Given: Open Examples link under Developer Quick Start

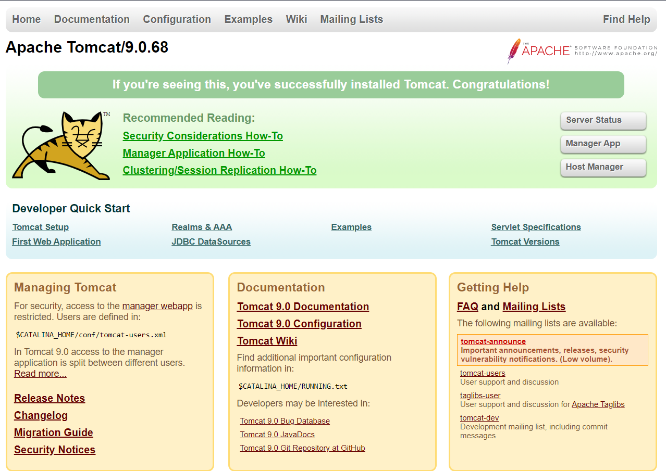Looking at the screenshot, I should pyautogui.click(x=351, y=227).
